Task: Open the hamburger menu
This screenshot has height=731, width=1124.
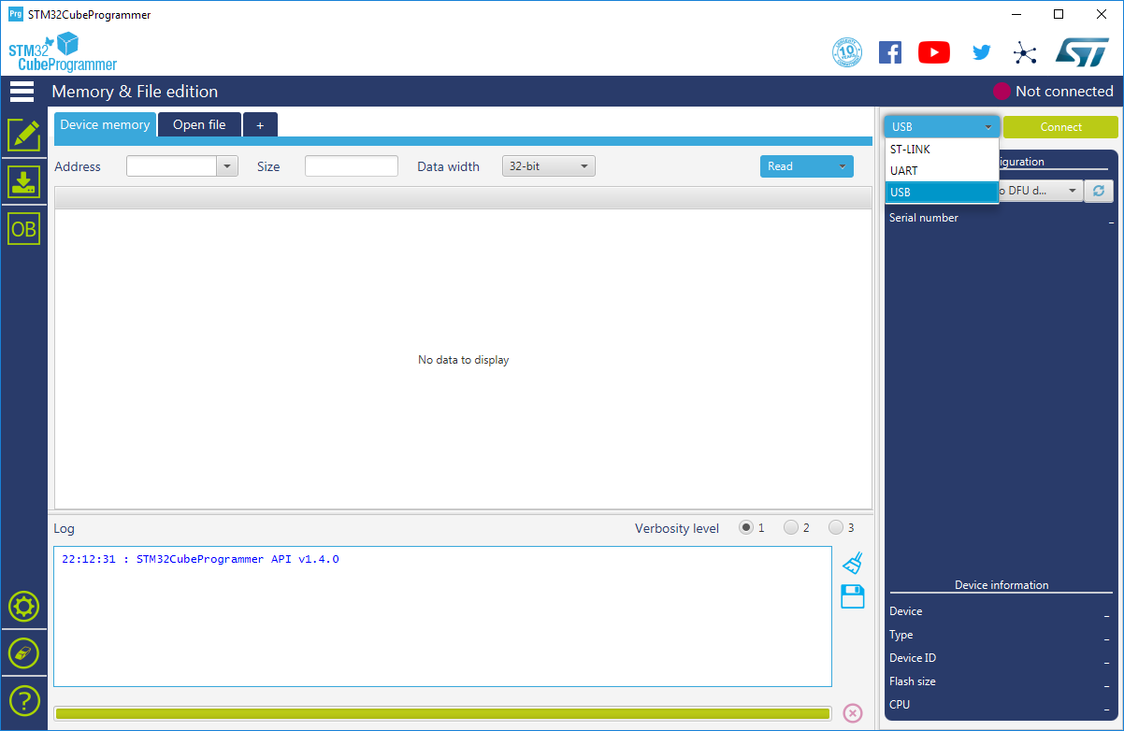Action: click(22, 91)
